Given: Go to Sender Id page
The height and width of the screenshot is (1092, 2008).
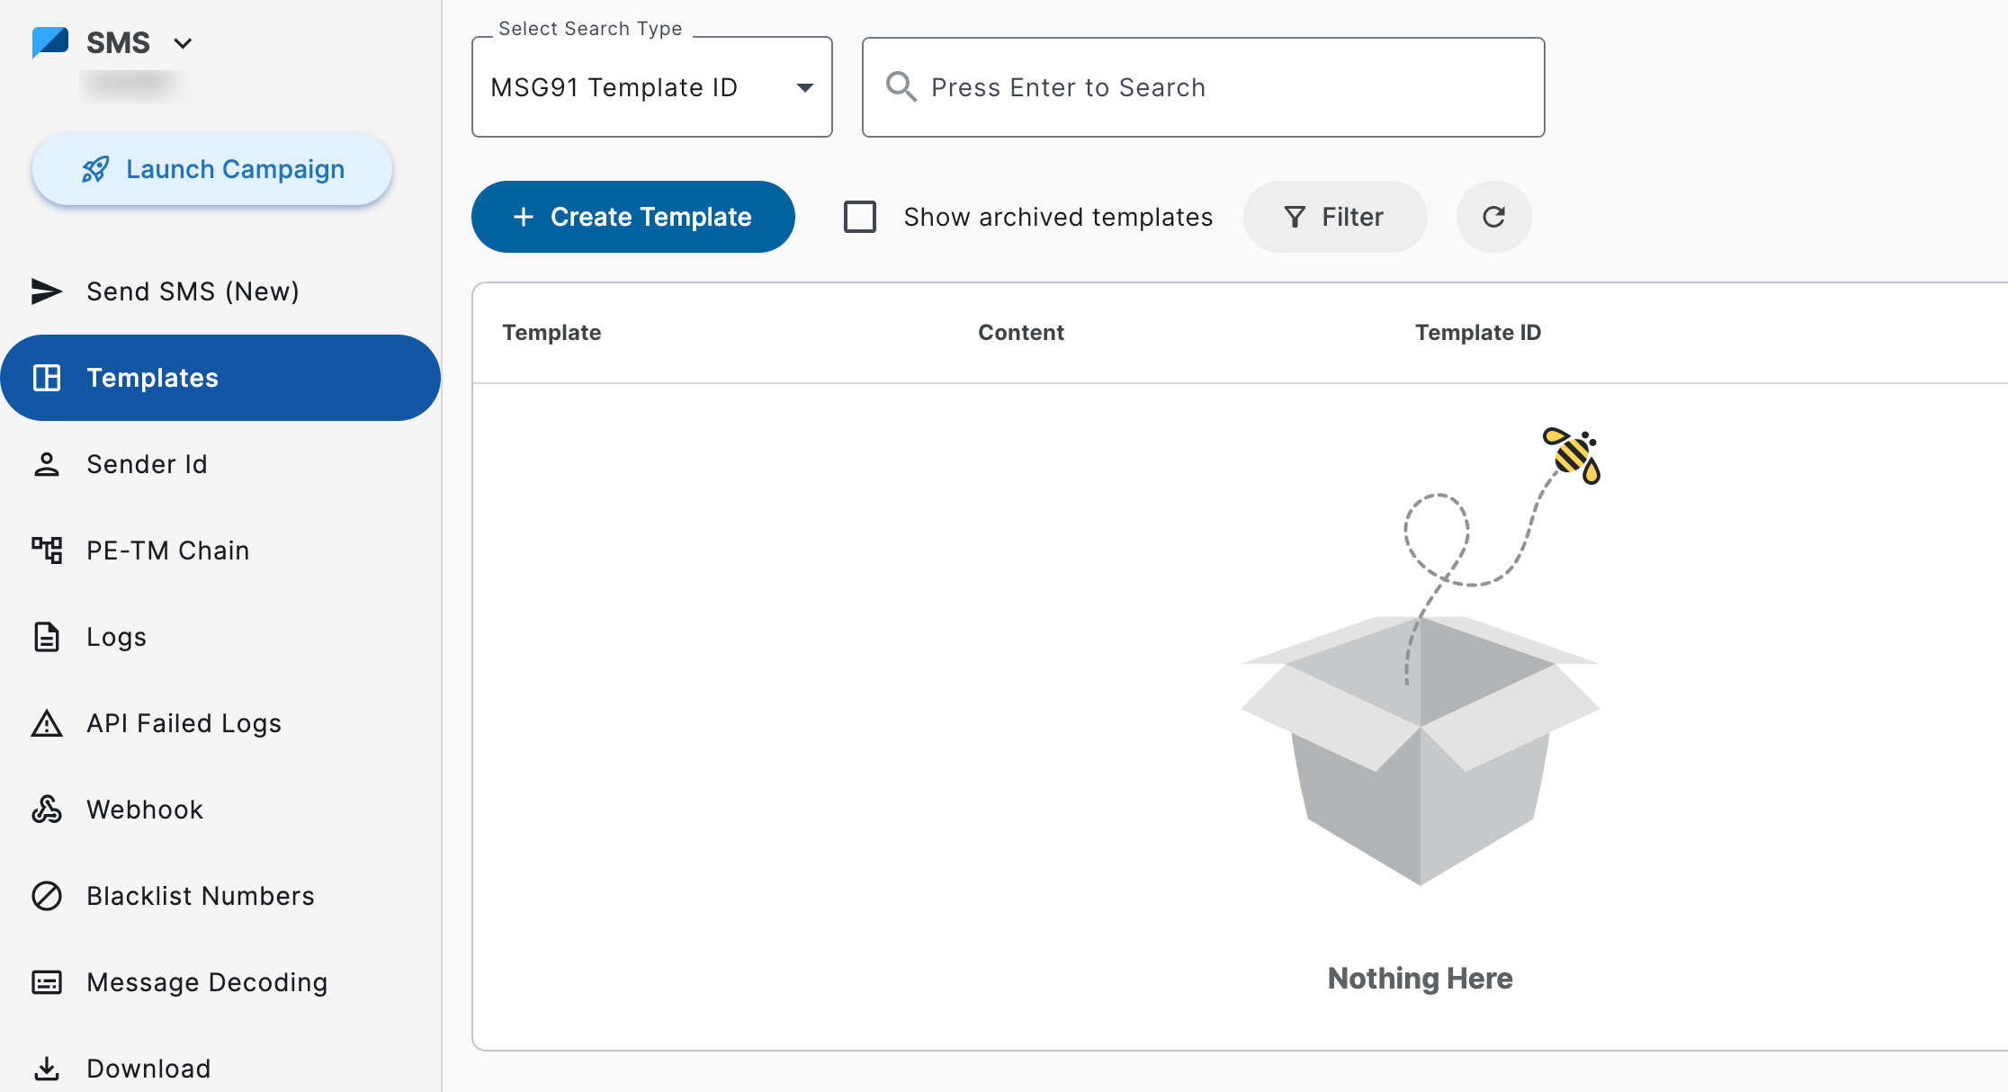Looking at the screenshot, I should (x=147, y=464).
